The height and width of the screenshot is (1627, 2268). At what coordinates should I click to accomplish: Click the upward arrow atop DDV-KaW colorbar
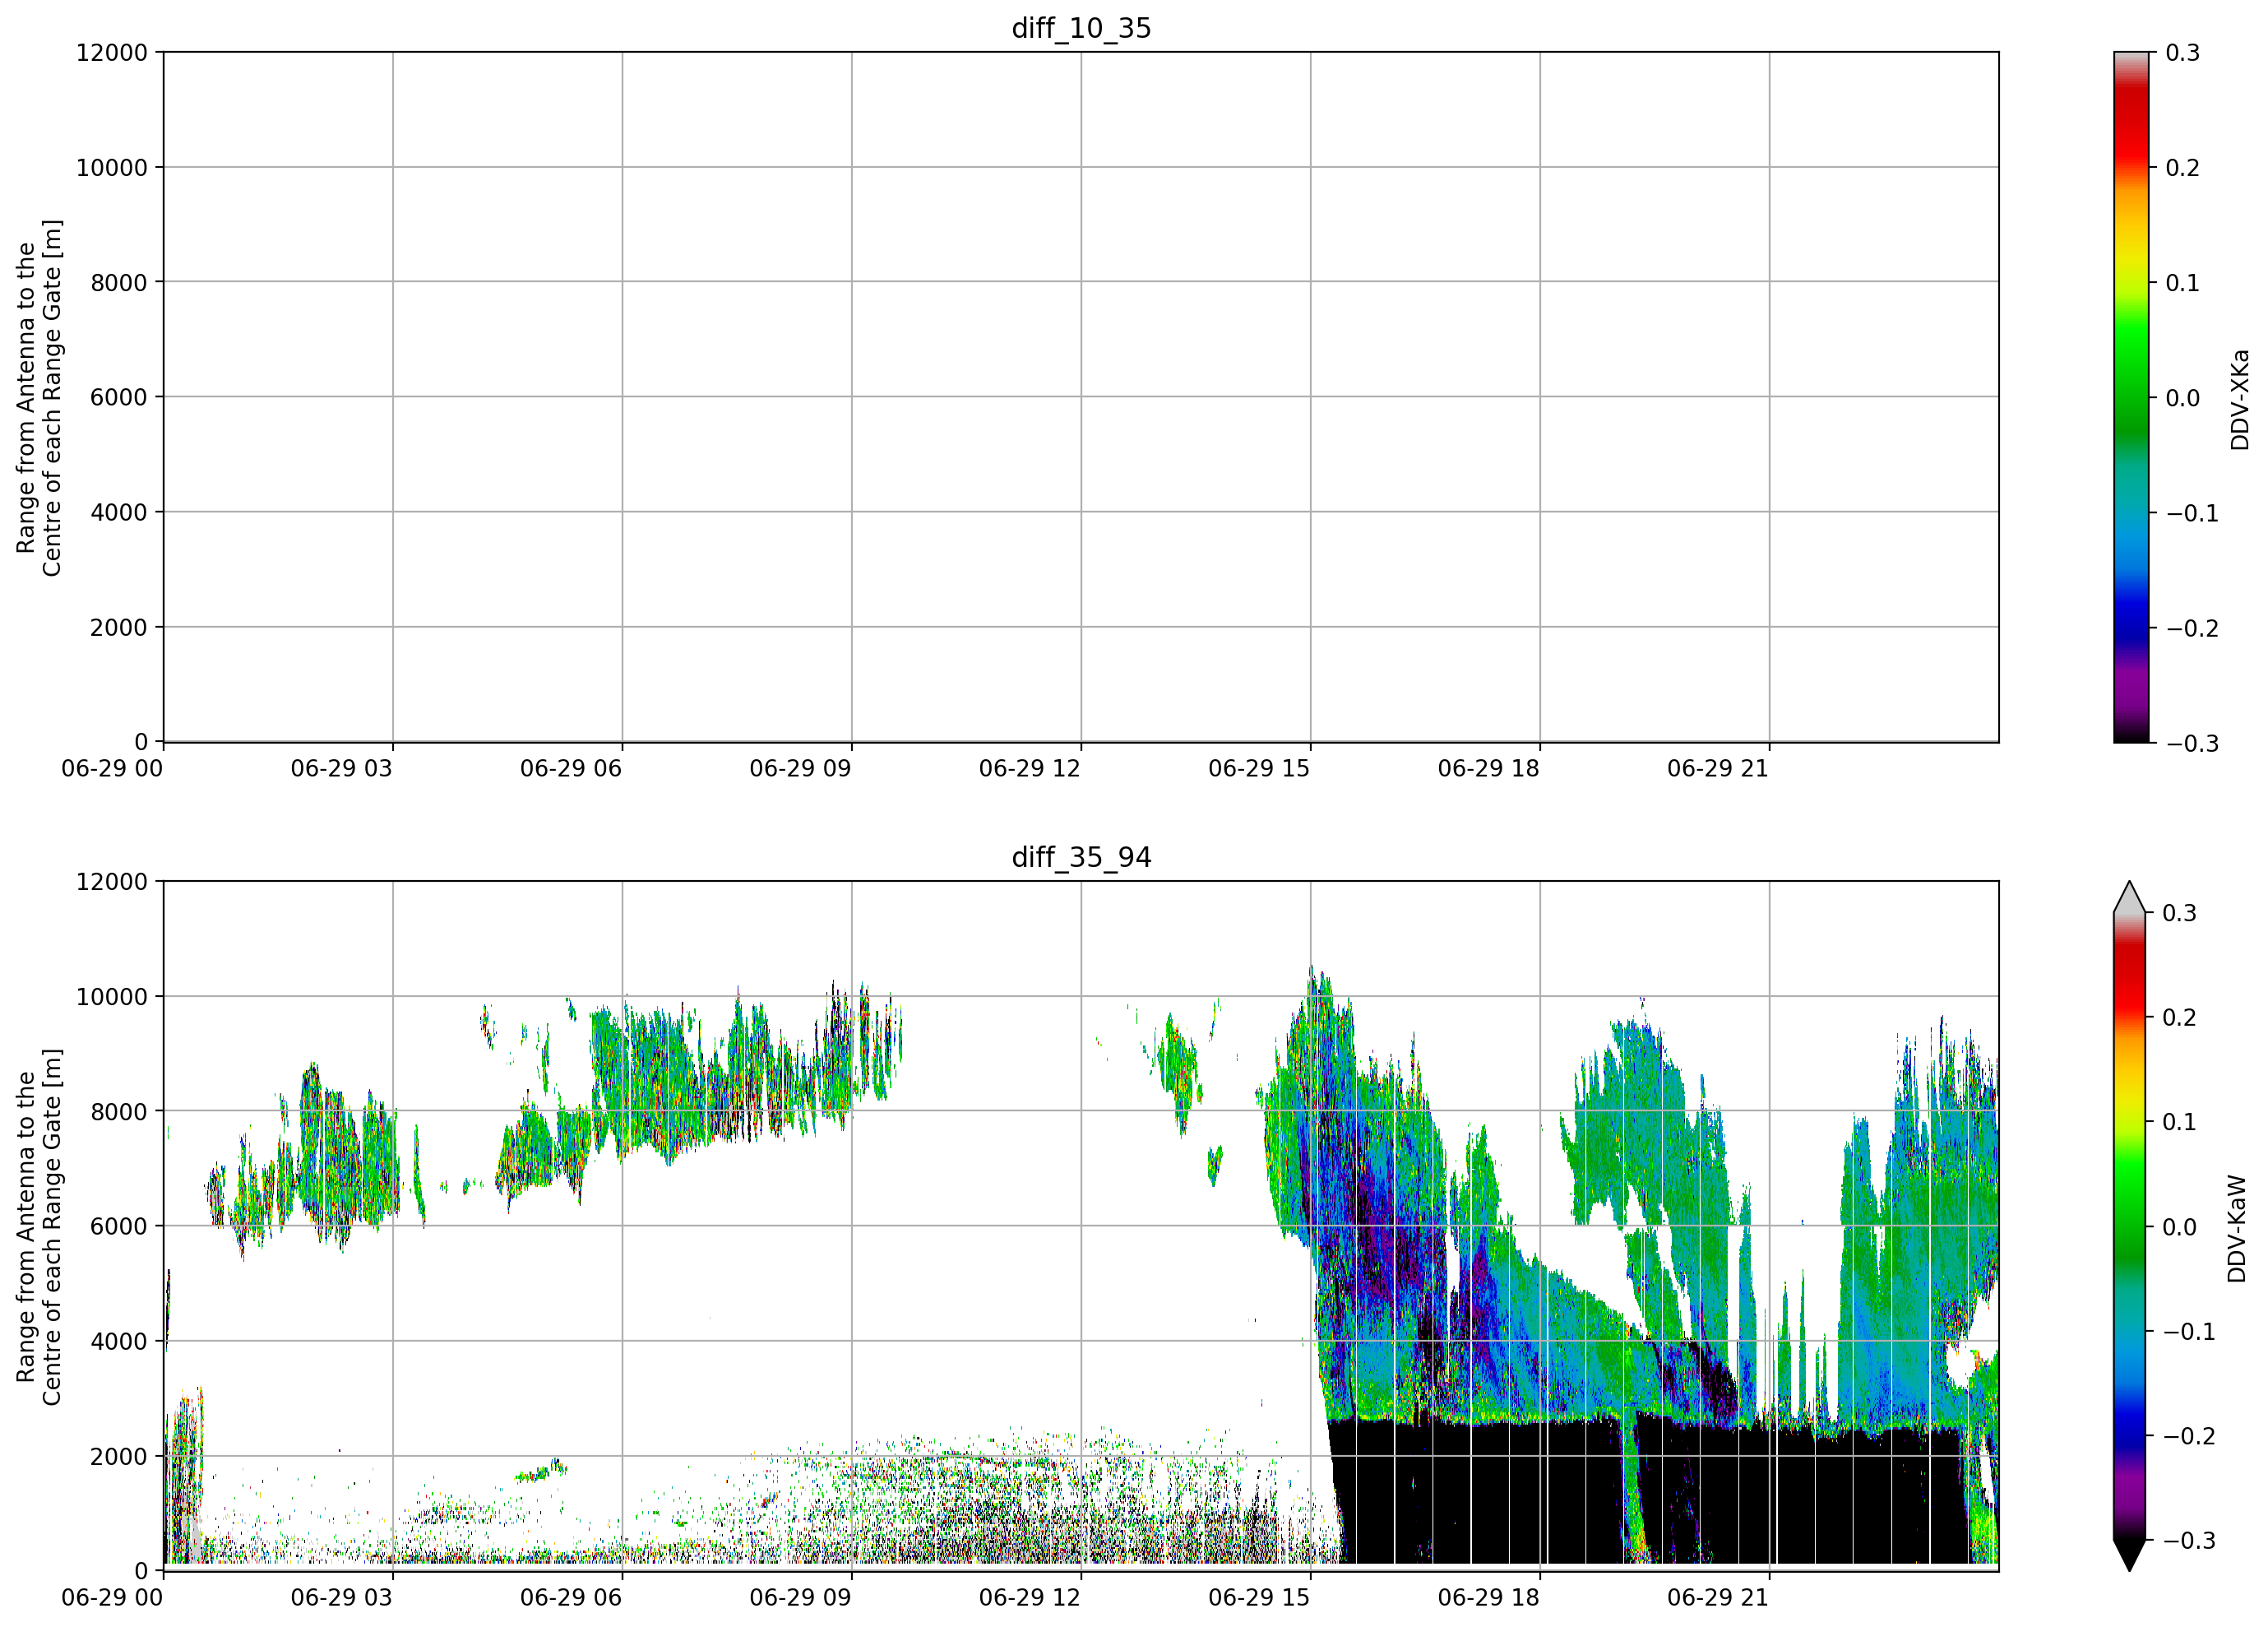point(2129,897)
